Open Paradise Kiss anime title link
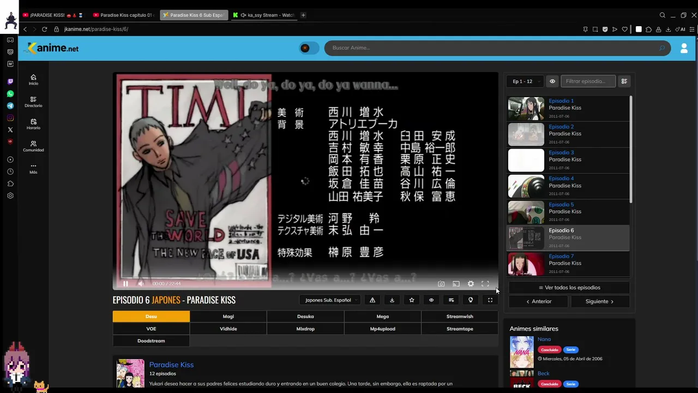 [171, 365]
